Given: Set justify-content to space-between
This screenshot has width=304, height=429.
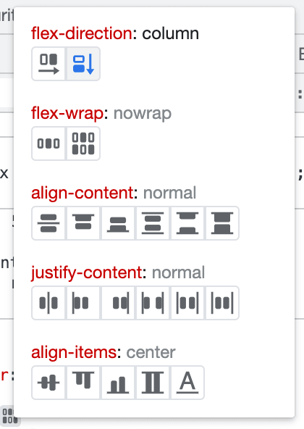Looking at the screenshot, I should point(153,303).
